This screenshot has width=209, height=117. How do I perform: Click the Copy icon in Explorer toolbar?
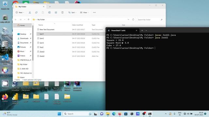pos(36,12)
